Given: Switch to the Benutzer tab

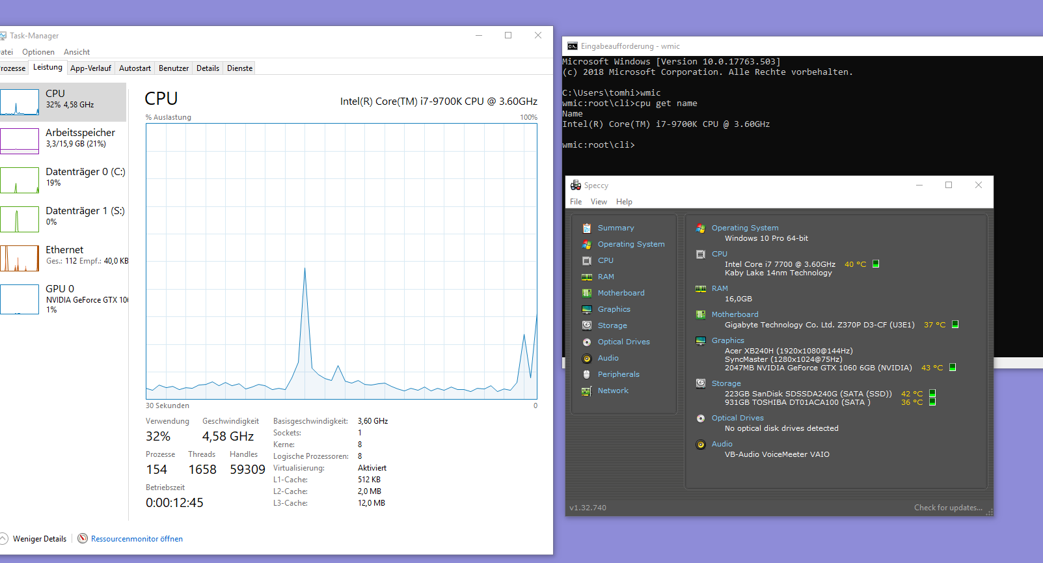Looking at the screenshot, I should [174, 68].
